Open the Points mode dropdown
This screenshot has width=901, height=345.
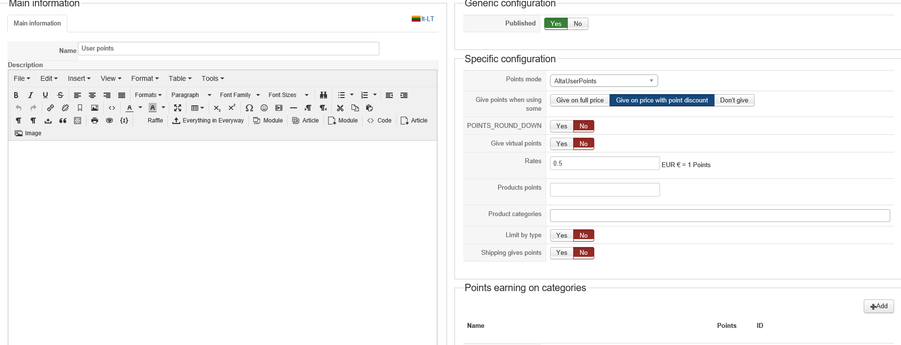[604, 81]
